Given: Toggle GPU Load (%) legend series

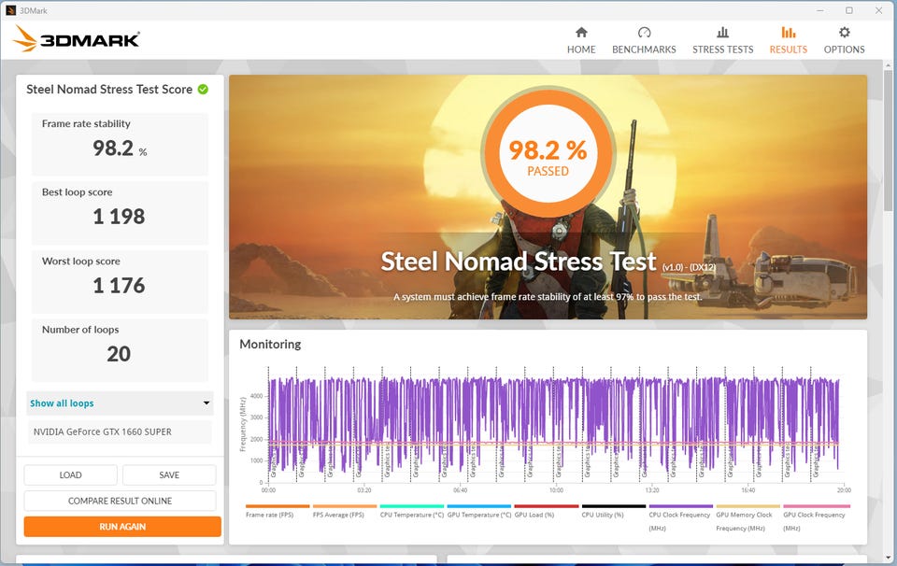Looking at the screenshot, I should [x=547, y=511].
